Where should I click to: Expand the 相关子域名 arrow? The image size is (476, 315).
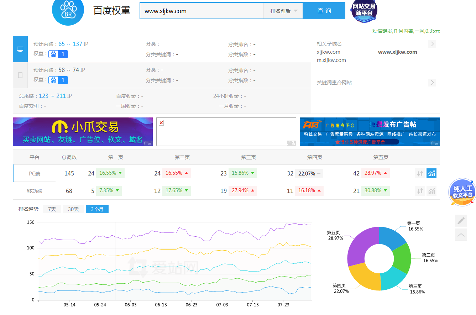coord(432,44)
